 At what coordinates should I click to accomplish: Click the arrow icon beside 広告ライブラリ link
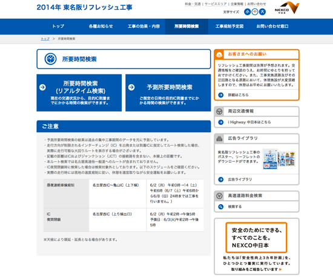click(x=221, y=179)
